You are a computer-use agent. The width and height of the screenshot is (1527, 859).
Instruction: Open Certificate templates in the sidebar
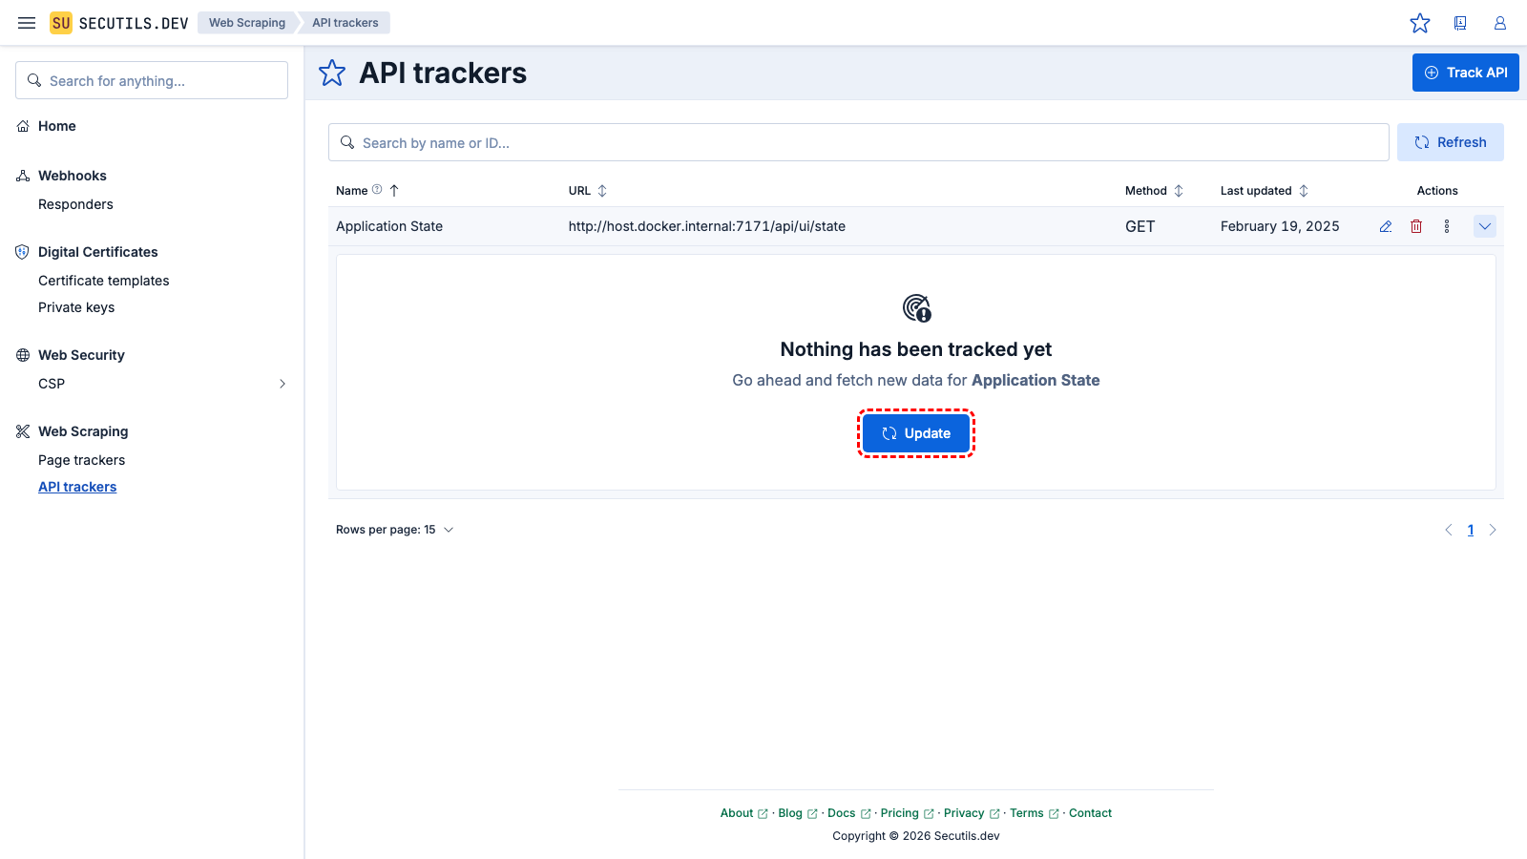[103, 281]
